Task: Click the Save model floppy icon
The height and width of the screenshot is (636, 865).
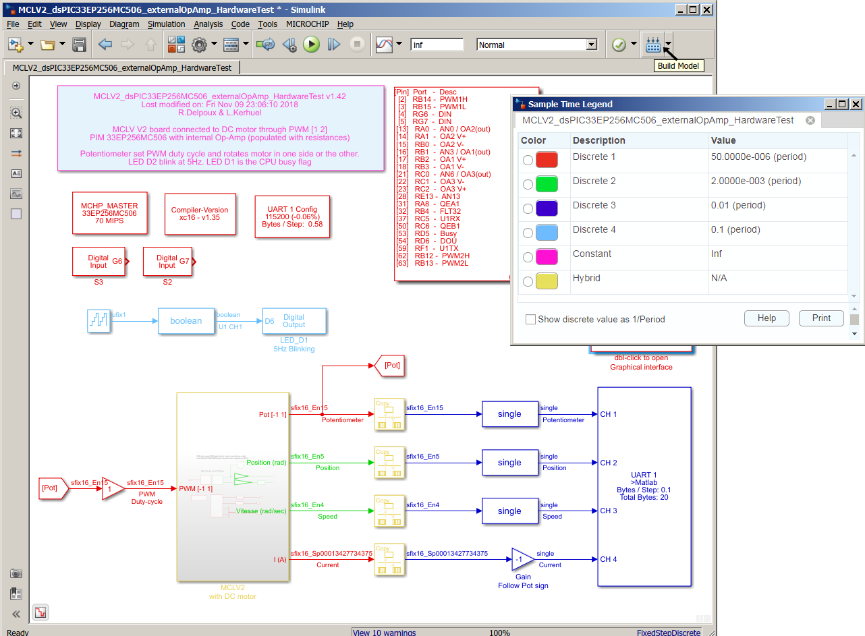Action: pyautogui.click(x=79, y=45)
